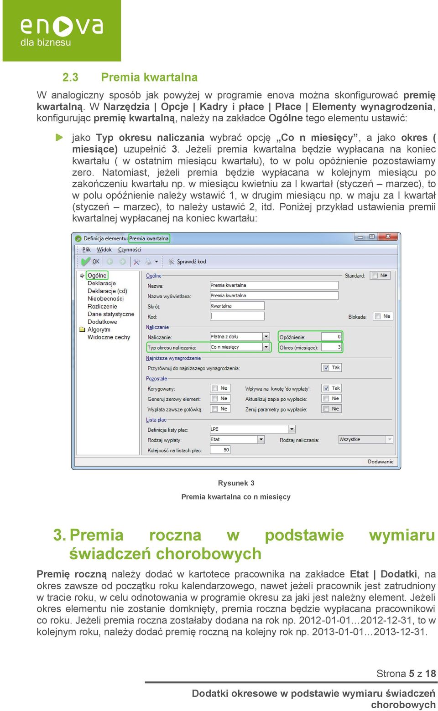Viewport: 438px width, 711px height.
Task: Click the Ogólne section header
Action: [x=154, y=276]
